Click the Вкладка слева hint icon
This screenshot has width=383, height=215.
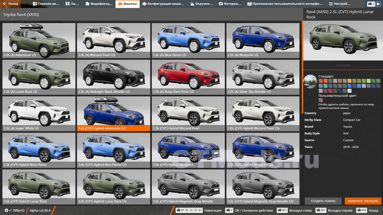point(282,210)
